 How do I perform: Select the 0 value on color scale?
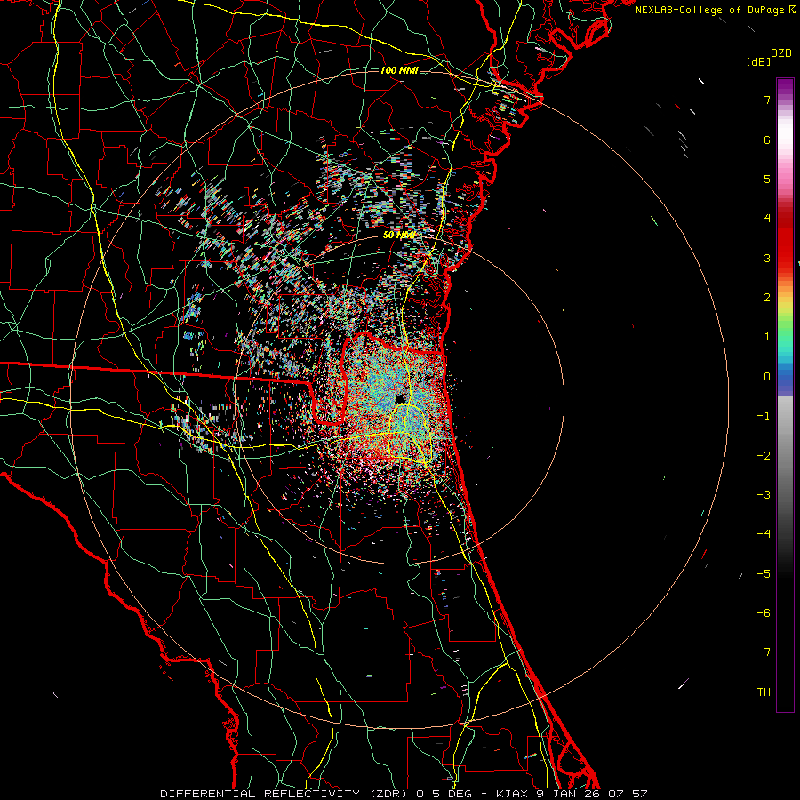(x=767, y=377)
